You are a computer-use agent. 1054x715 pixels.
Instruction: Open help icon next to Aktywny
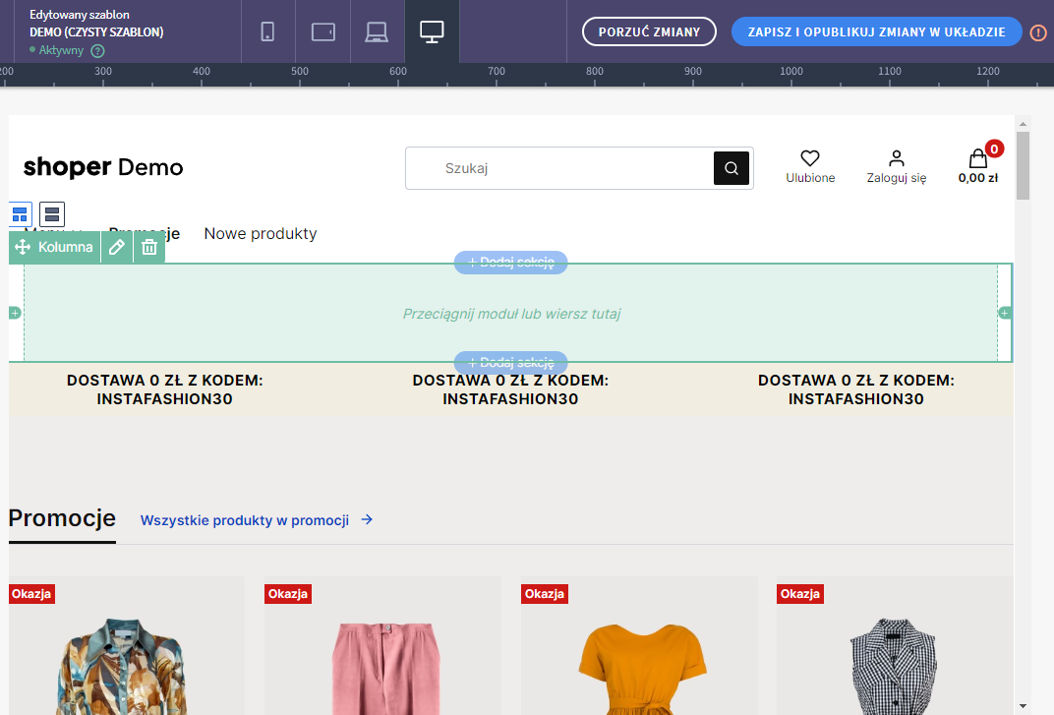coord(98,50)
